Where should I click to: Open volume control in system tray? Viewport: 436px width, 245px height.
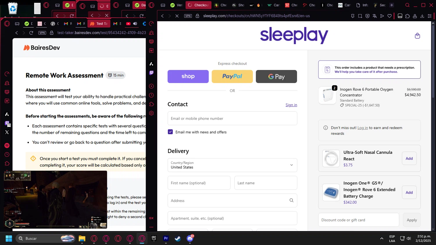click(409, 238)
